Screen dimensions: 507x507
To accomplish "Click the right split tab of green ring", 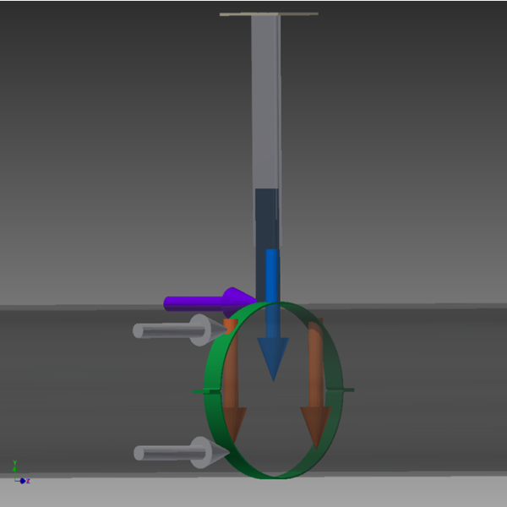I will [348, 390].
